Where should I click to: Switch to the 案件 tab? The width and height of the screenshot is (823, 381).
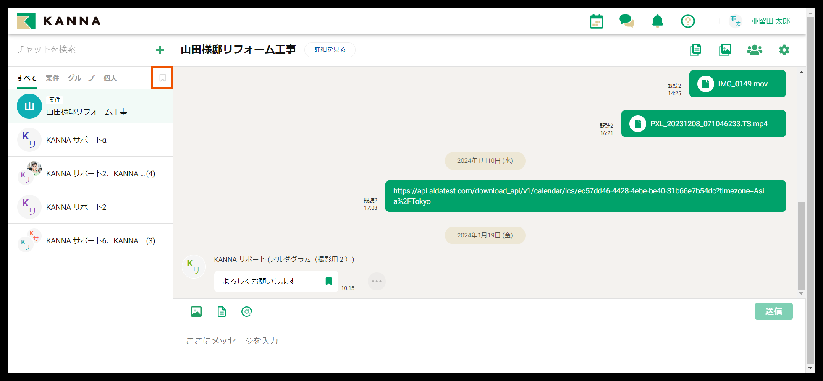[52, 78]
